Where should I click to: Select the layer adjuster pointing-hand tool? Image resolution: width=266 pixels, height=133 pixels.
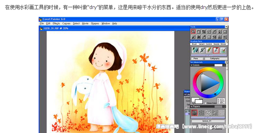[214, 37]
